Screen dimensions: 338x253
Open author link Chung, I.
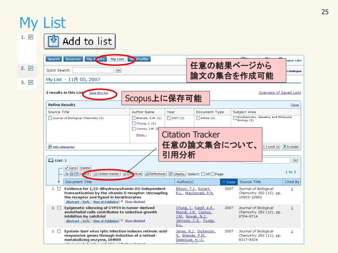[x=184, y=208]
